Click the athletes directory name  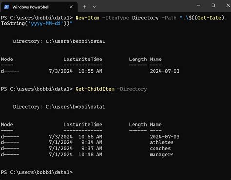tap(162, 142)
